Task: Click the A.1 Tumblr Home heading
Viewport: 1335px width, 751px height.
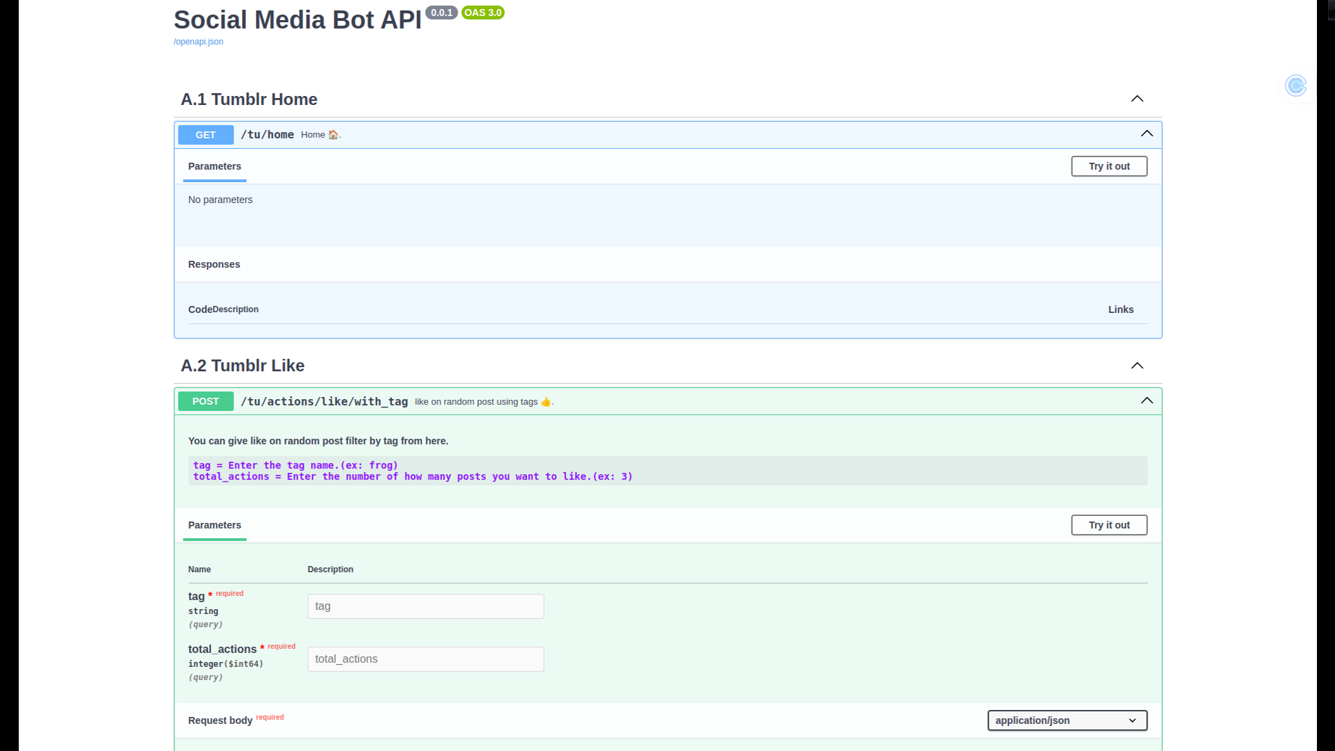Action: [x=249, y=99]
